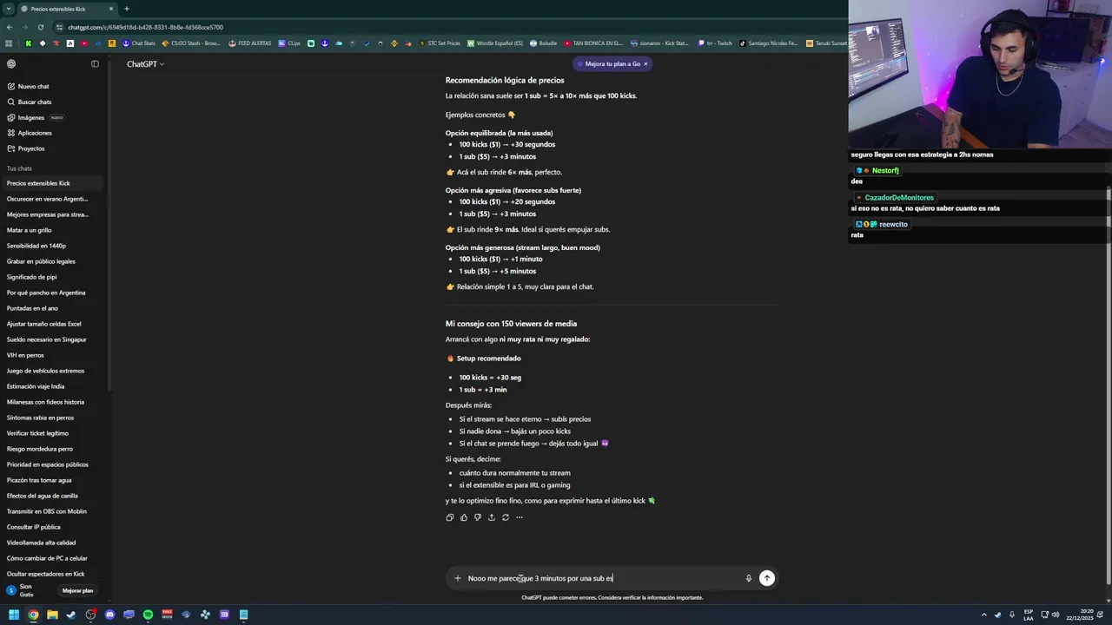
Task: Dismiss the Mejora tu plan a Go banner
Action: (x=645, y=63)
